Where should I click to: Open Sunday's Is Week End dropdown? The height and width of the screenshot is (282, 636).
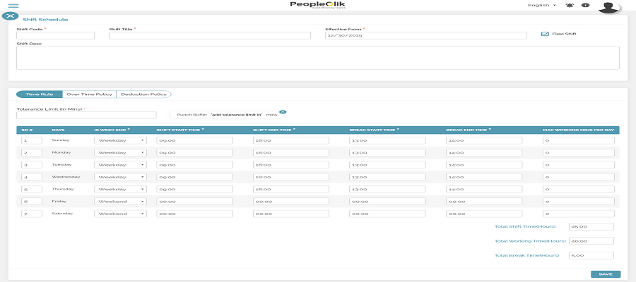pyautogui.click(x=120, y=140)
